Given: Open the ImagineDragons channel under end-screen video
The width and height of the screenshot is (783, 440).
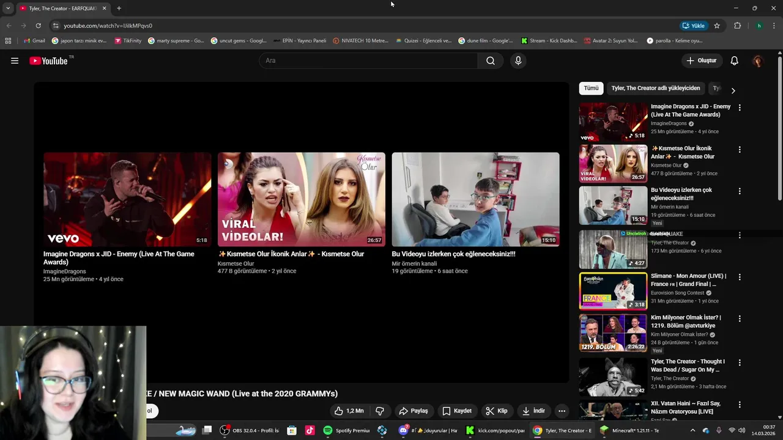Looking at the screenshot, I should 64,271.
